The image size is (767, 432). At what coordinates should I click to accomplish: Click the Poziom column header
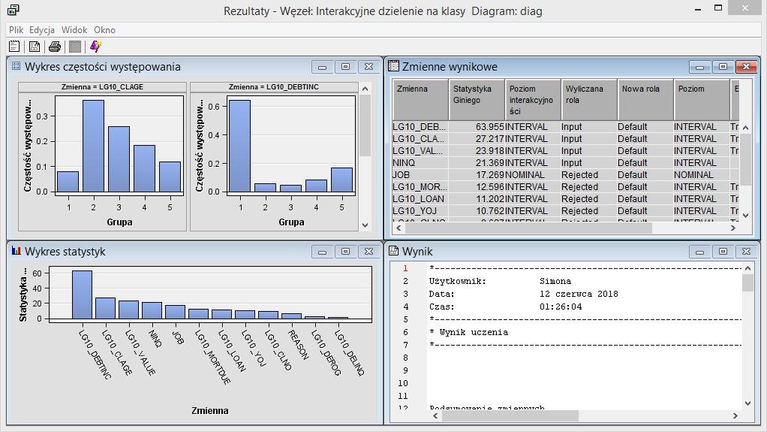tap(702, 99)
